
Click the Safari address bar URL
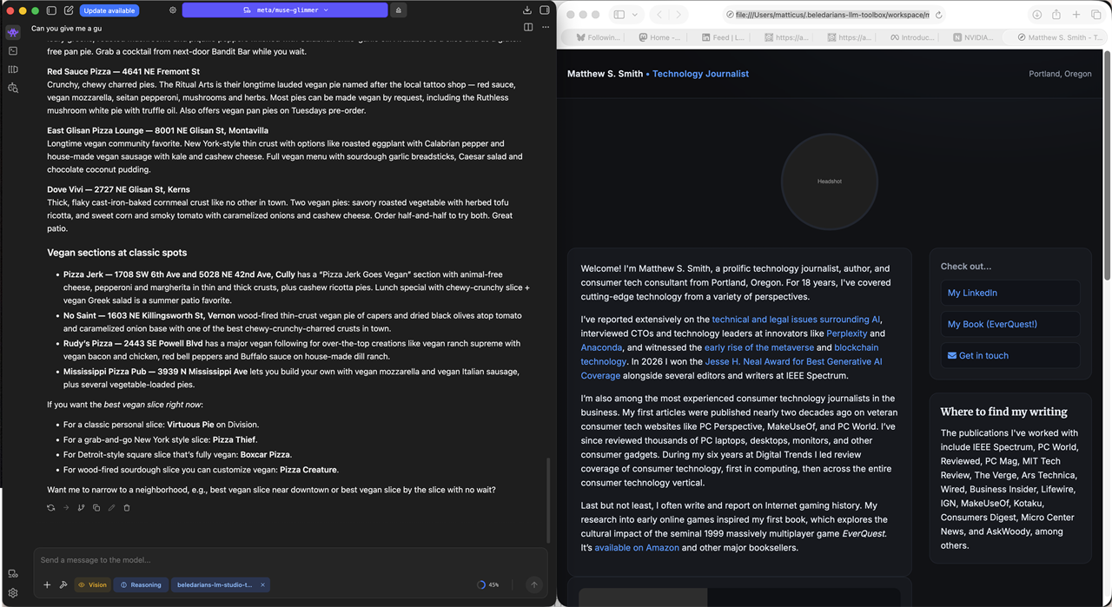click(x=831, y=15)
